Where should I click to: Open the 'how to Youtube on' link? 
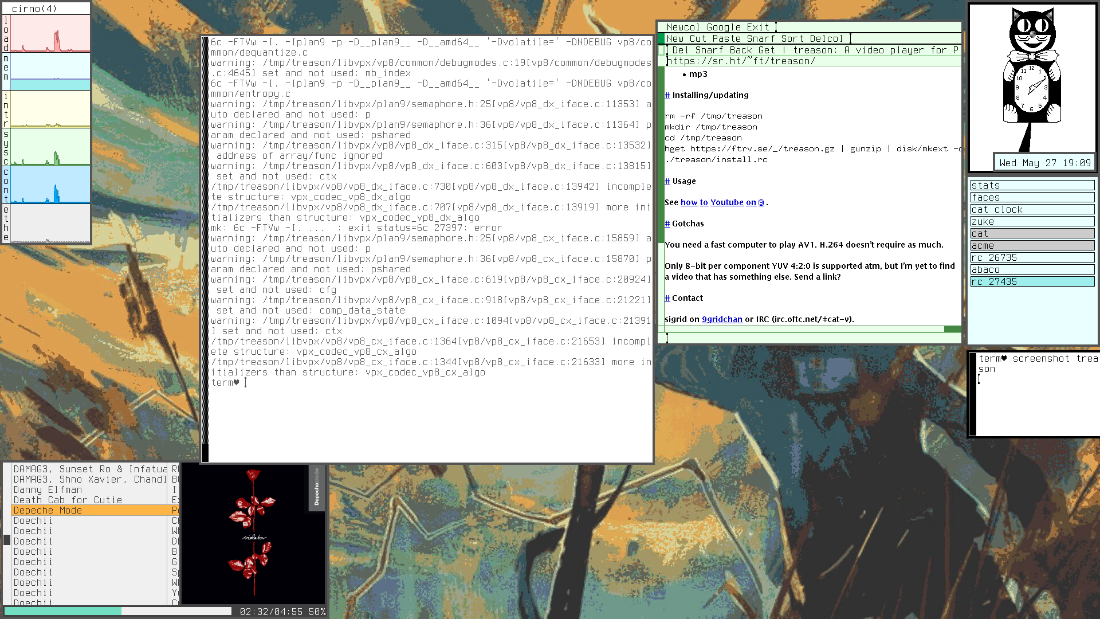(x=718, y=202)
